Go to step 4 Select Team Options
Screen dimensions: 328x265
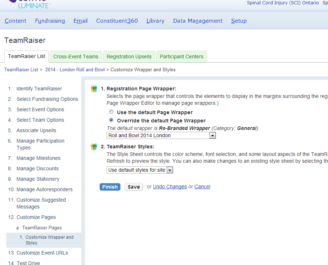tap(40, 120)
